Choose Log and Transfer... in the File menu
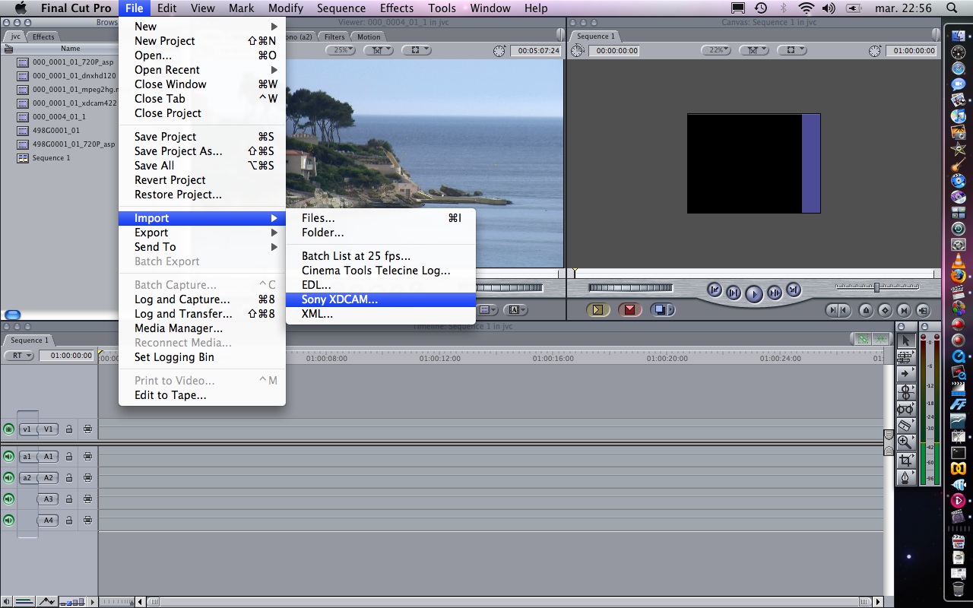This screenshot has width=973, height=608. point(202,314)
